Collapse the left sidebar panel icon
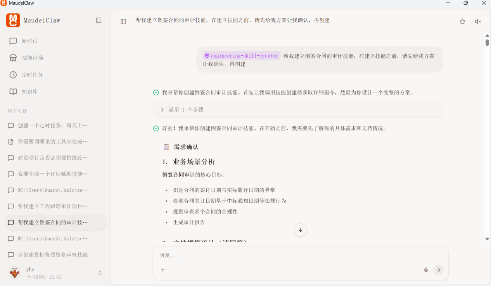491x286 pixels. [99, 20]
